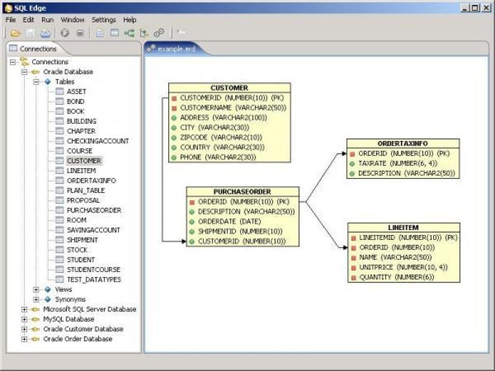Click CUSTOMERID column in PURCHASEORDER entity
495x371 pixels.
(x=242, y=242)
